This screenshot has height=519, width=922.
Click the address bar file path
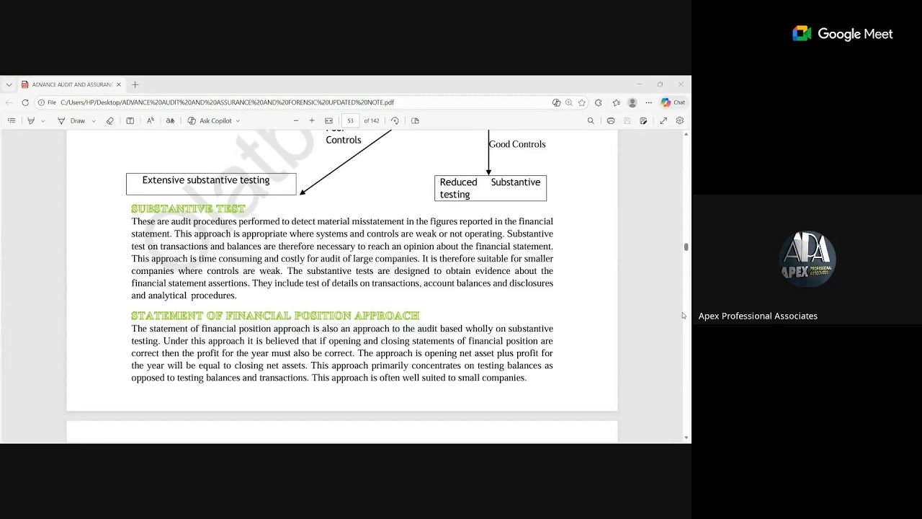click(x=227, y=102)
